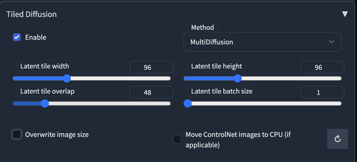
Task: Click the Overwrite image size label
Action: (x=57, y=135)
